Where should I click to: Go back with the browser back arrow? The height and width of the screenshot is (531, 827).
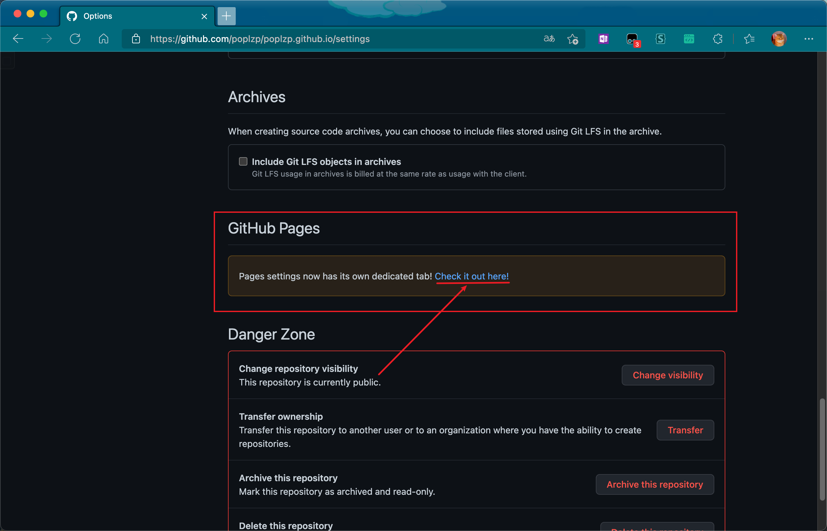(18, 38)
